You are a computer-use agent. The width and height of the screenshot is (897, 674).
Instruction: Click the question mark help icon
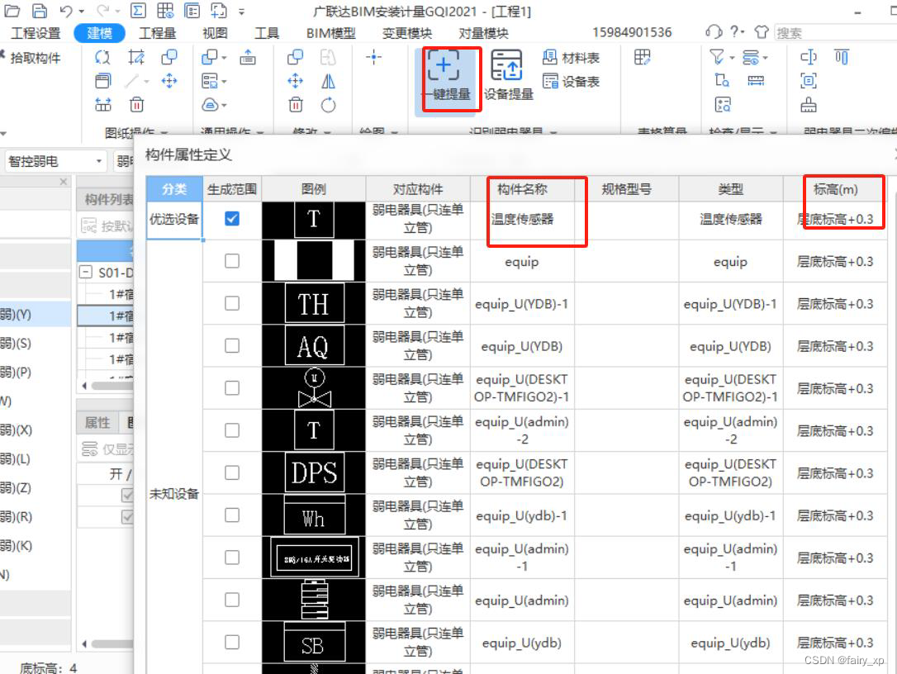point(734,31)
